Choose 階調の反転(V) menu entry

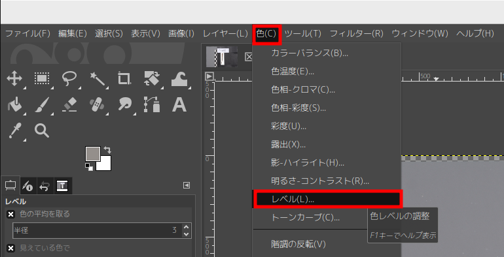tap(327, 244)
